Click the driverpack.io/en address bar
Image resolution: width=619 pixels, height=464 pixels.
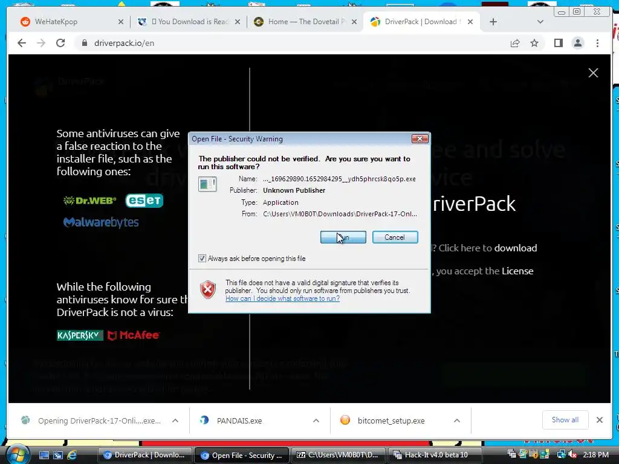click(x=292, y=43)
